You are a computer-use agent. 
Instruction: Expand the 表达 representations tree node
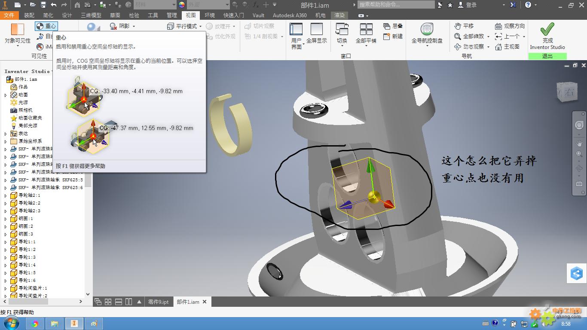pyautogui.click(x=6, y=133)
